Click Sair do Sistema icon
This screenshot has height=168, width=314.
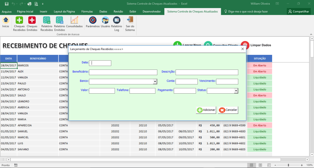(x=130, y=24)
